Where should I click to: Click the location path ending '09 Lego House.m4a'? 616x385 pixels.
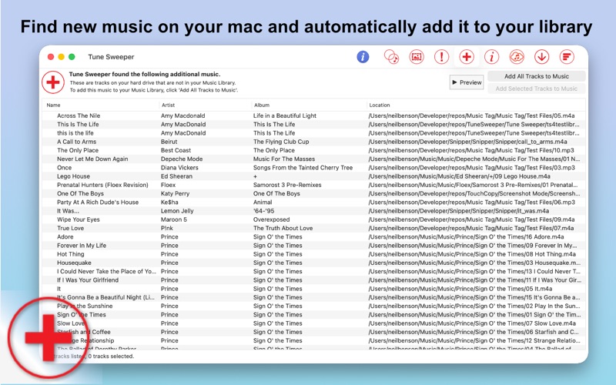coord(459,176)
